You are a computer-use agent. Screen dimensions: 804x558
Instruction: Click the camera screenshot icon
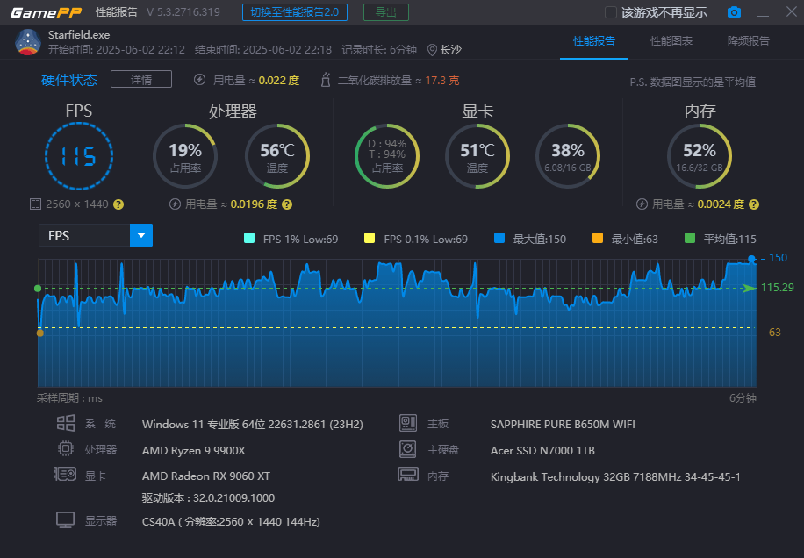[x=734, y=11]
